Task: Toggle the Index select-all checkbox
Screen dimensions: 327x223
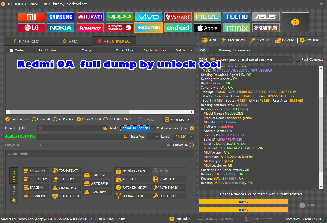Action: 12,50
